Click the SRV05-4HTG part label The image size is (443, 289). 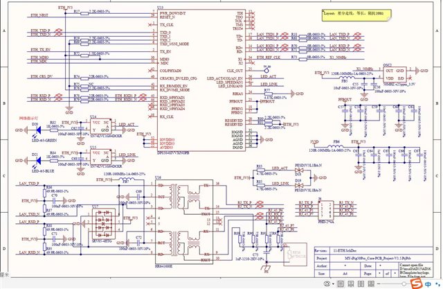click(x=102, y=241)
